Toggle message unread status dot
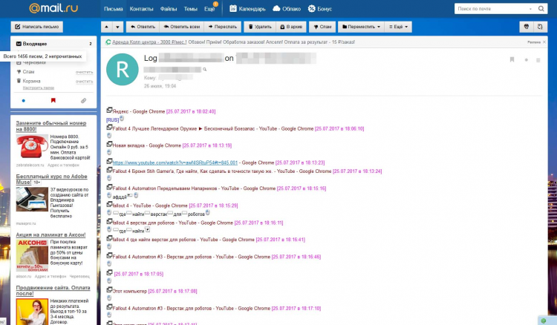Image resolution: width=557 pixels, height=325 pixels. click(x=526, y=60)
